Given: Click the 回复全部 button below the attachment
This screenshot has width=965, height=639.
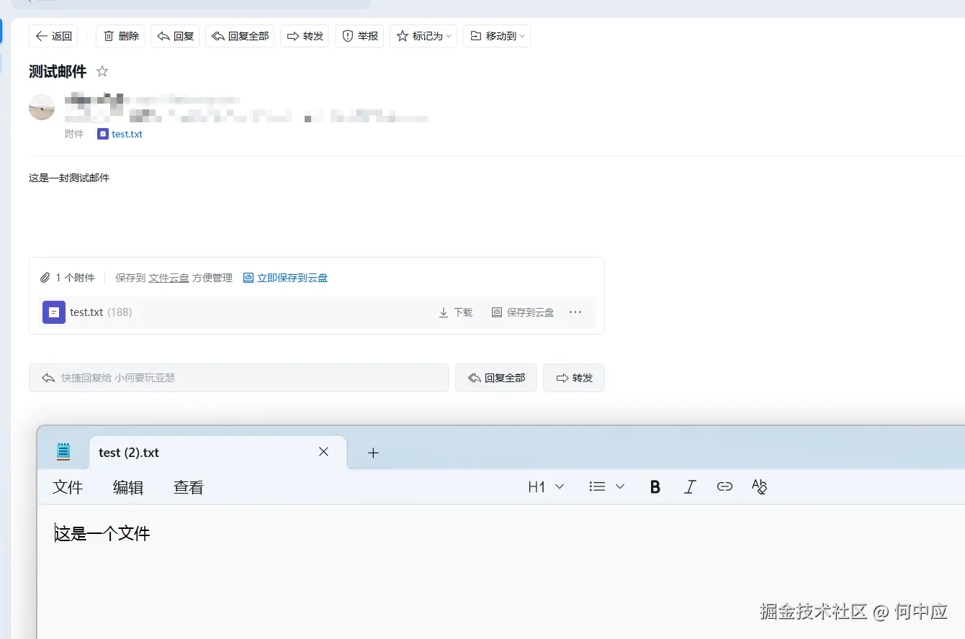Looking at the screenshot, I should point(495,377).
